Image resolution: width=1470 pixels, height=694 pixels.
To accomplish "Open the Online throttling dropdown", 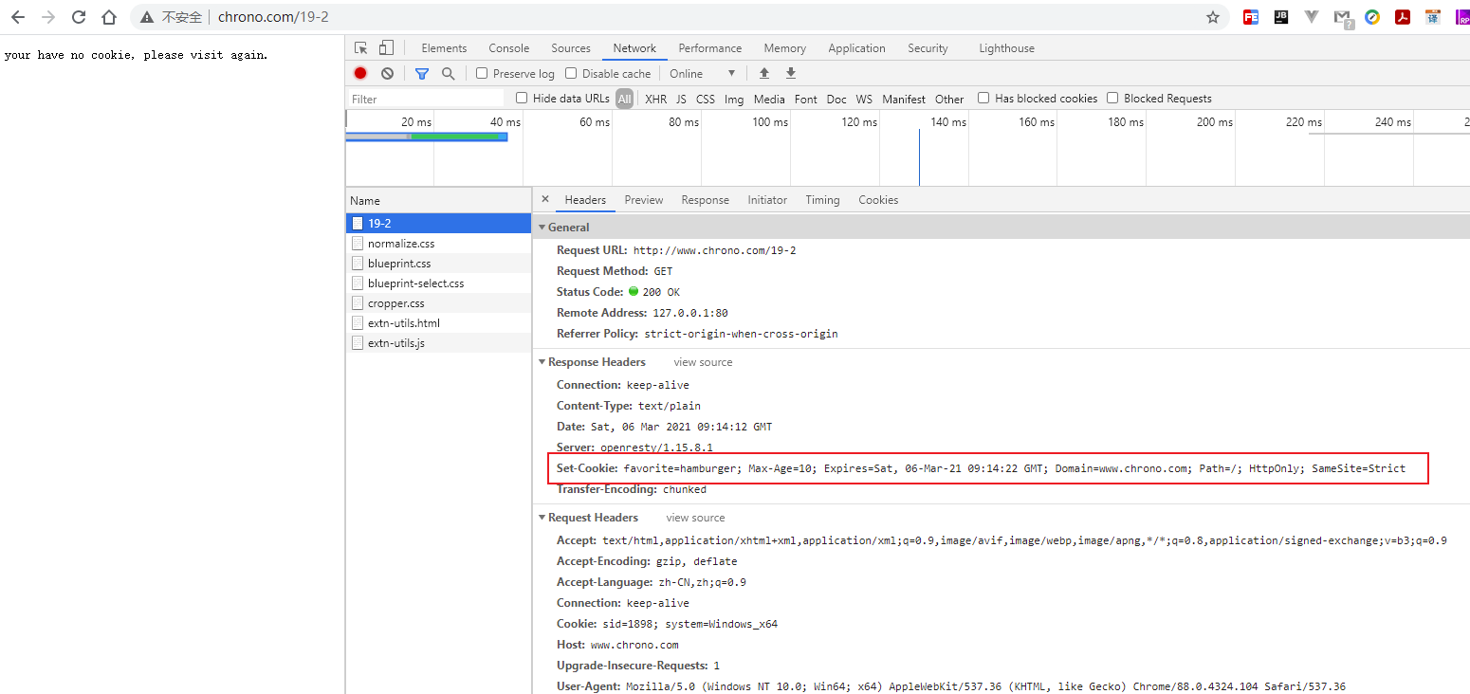I will click(x=702, y=73).
